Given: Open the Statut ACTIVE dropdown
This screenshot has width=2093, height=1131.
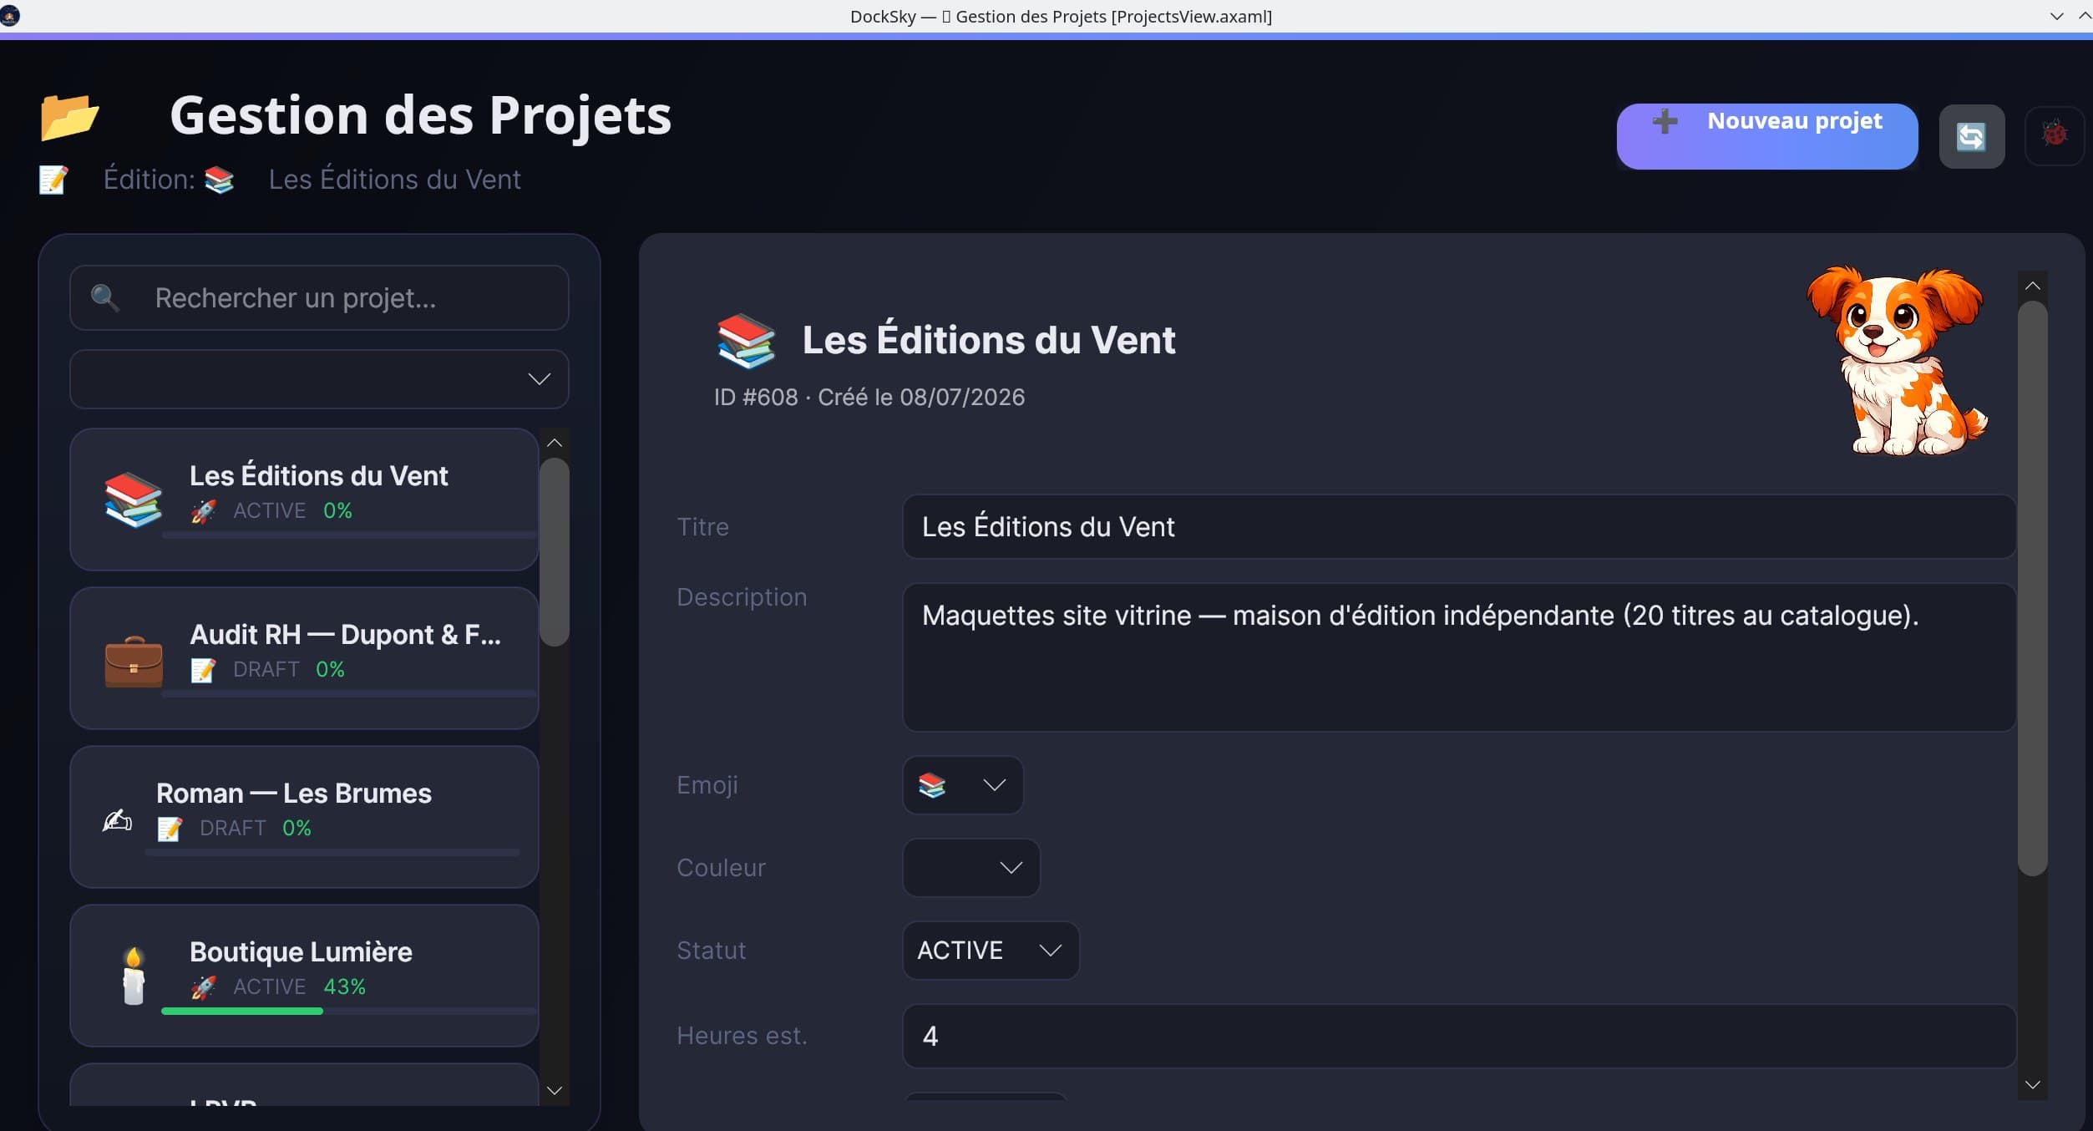Looking at the screenshot, I should 991,951.
